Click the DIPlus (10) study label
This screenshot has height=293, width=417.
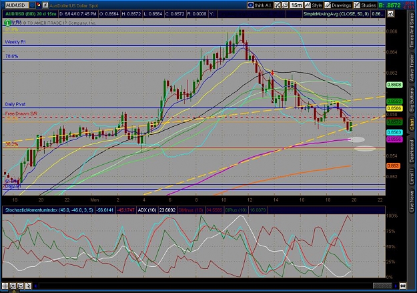click(236, 210)
